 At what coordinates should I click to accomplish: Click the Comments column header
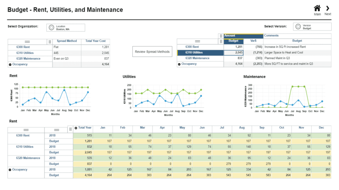coord(271,36)
